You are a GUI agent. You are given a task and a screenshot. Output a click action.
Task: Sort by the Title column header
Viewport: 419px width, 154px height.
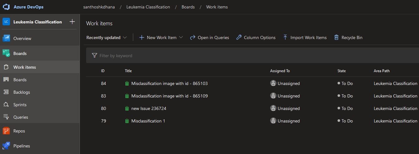pos(128,71)
